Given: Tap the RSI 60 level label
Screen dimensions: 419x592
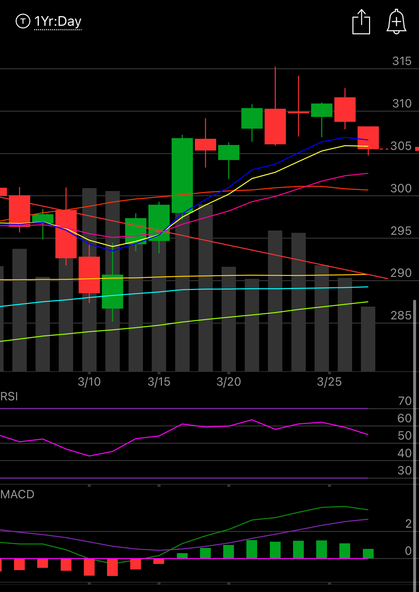Looking at the screenshot, I should [405, 418].
